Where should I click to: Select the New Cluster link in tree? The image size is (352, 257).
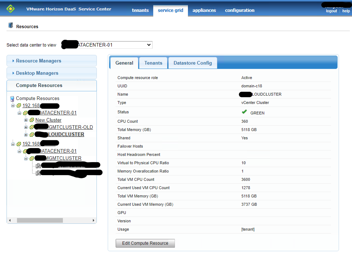48,120
